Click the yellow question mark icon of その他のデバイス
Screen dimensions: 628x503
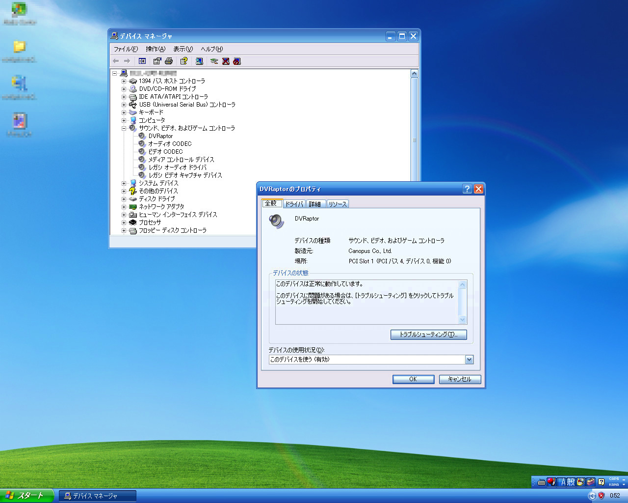[x=132, y=191]
